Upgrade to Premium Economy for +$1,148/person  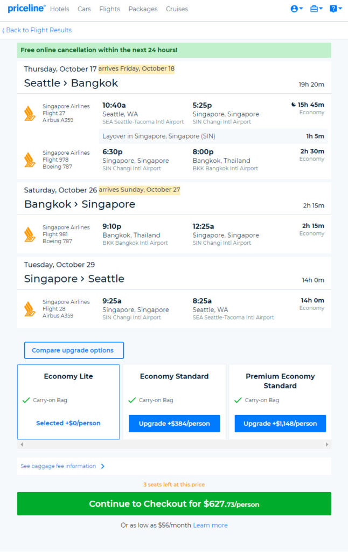coord(280,424)
